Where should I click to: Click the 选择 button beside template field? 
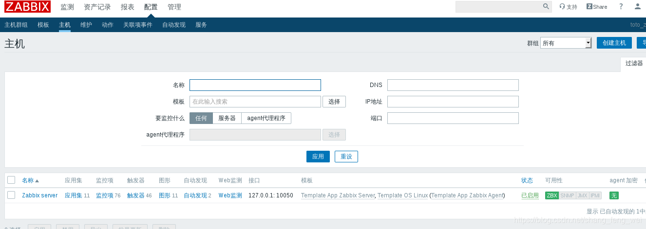[334, 102]
